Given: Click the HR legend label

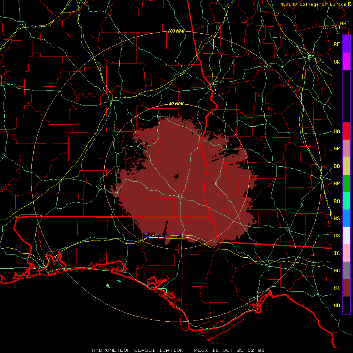Looking at the screenshot, I should [x=337, y=184].
